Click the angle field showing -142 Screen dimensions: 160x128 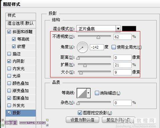pyautogui.click(x=97, y=47)
